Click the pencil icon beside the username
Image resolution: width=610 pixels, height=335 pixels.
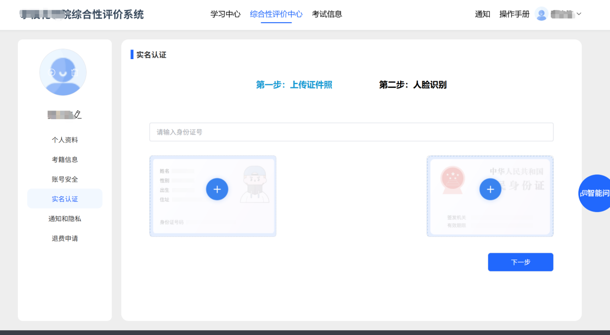coord(78,114)
